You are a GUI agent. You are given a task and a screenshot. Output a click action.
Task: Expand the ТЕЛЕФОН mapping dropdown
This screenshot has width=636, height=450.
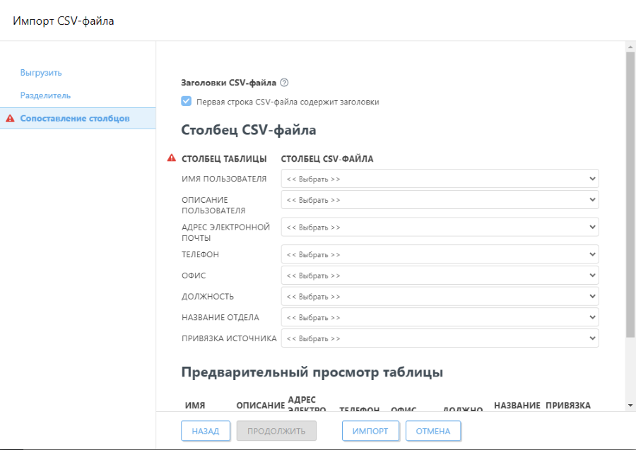pyautogui.click(x=440, y=254)
